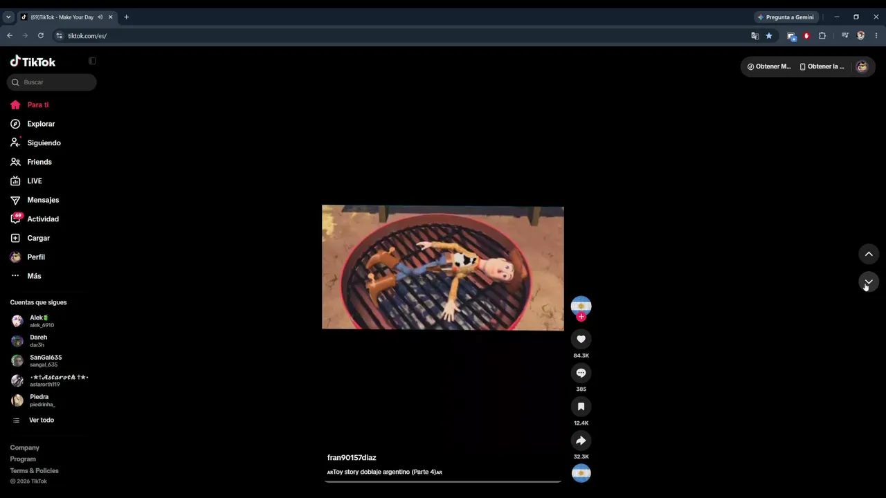The height and width of the screenshot is (498, 886).
Task: Toggle the bookmark star for this page
Action: (769, 36)
